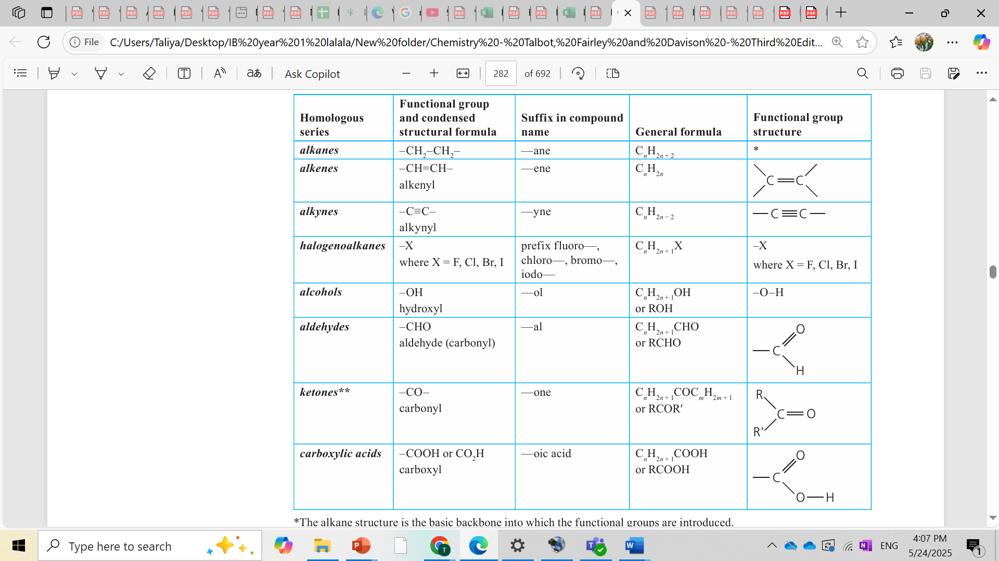The width and height of the screenshot is (999, 561).
Task: Open Google Chrome from the taskbar
Action: pos(440,545)
